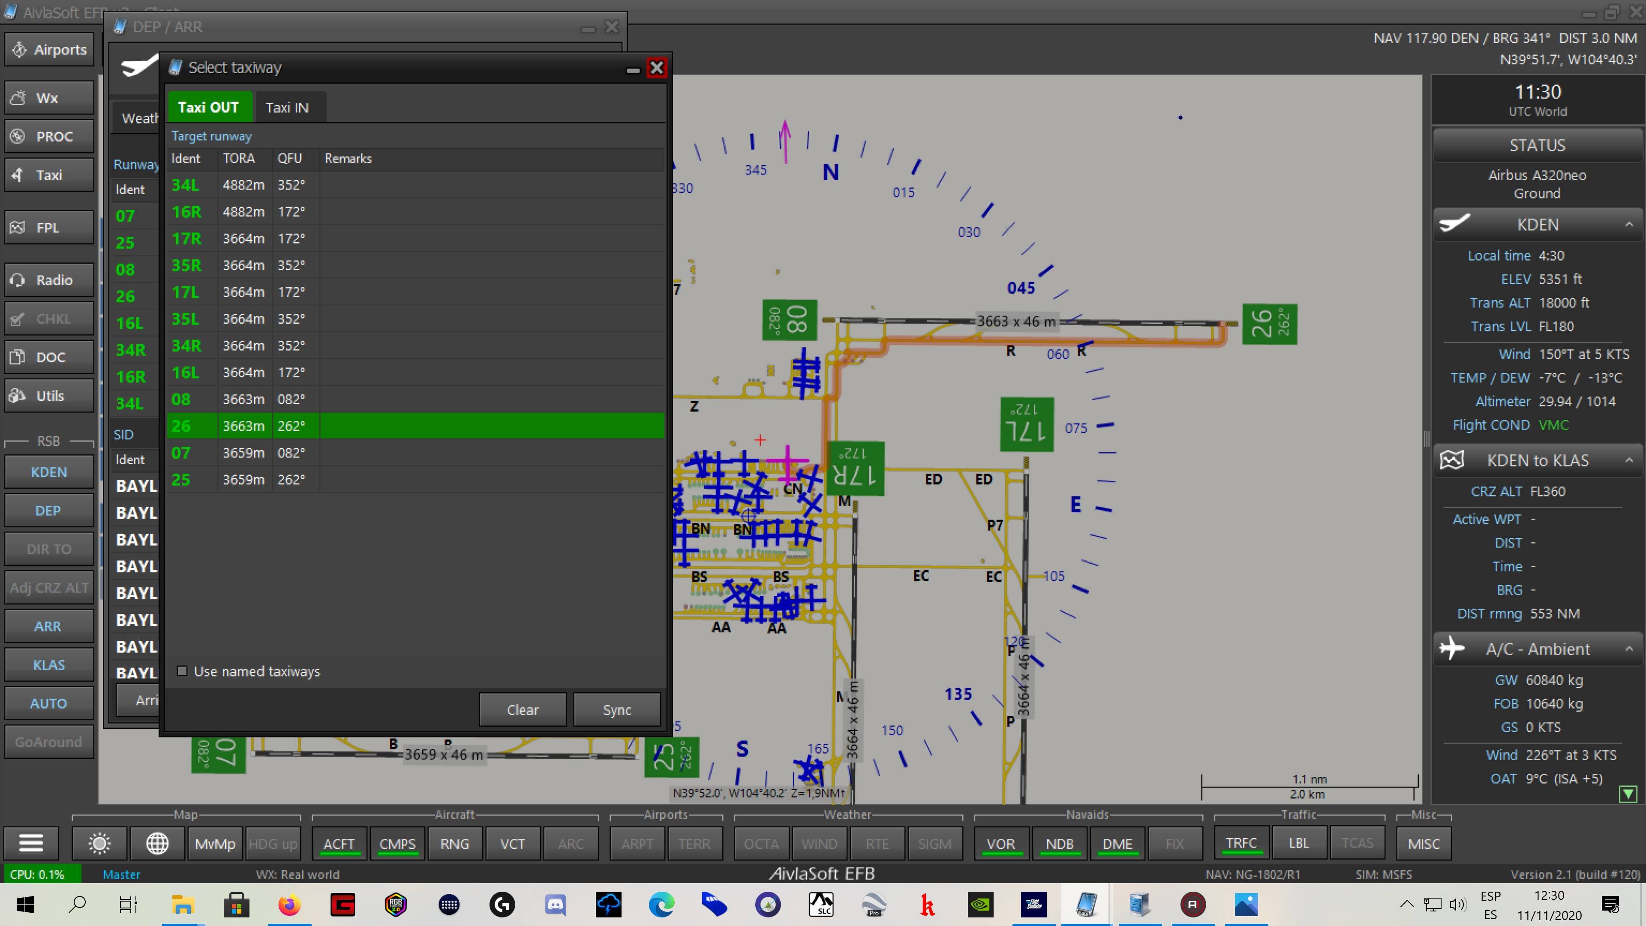This screenshot has width=1646, height=926.
Task: Open the Utils panel
Action: point(49,396)
